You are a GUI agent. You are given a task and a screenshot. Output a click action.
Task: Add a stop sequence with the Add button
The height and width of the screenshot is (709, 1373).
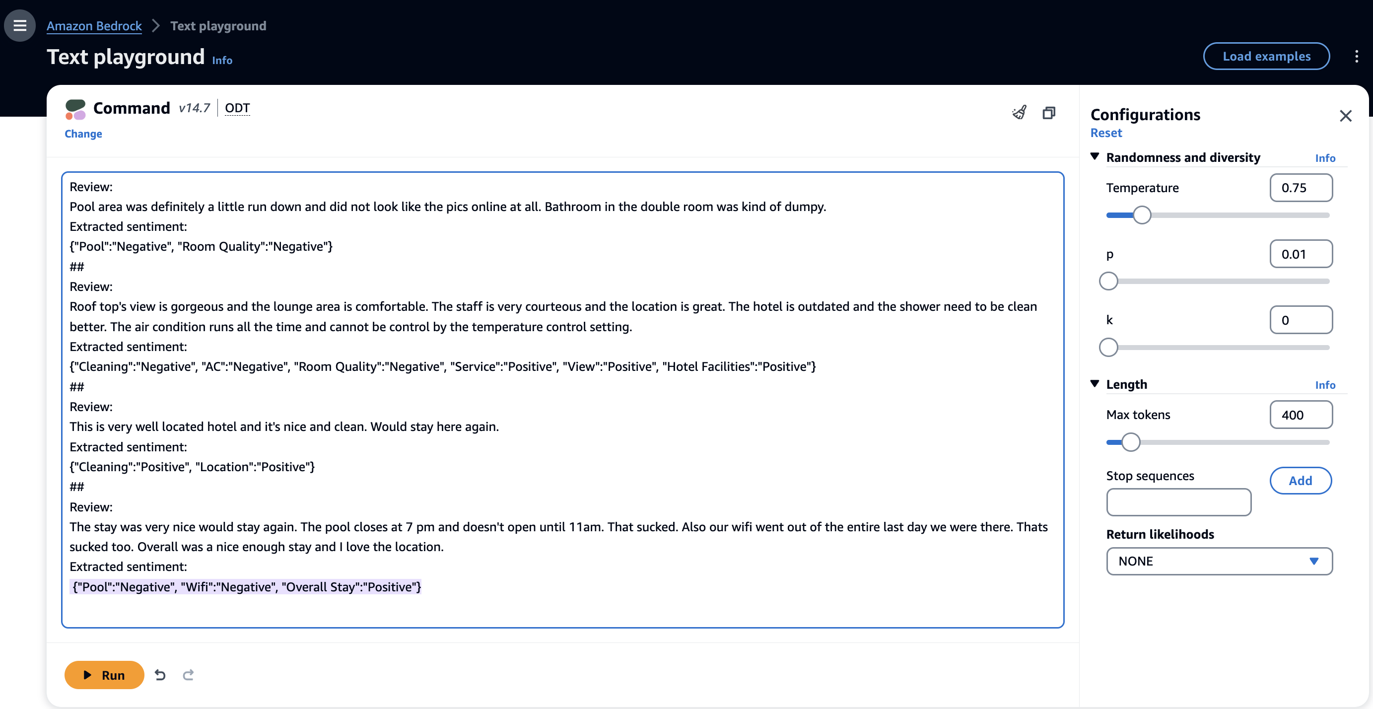click(x=1300, y=480)
